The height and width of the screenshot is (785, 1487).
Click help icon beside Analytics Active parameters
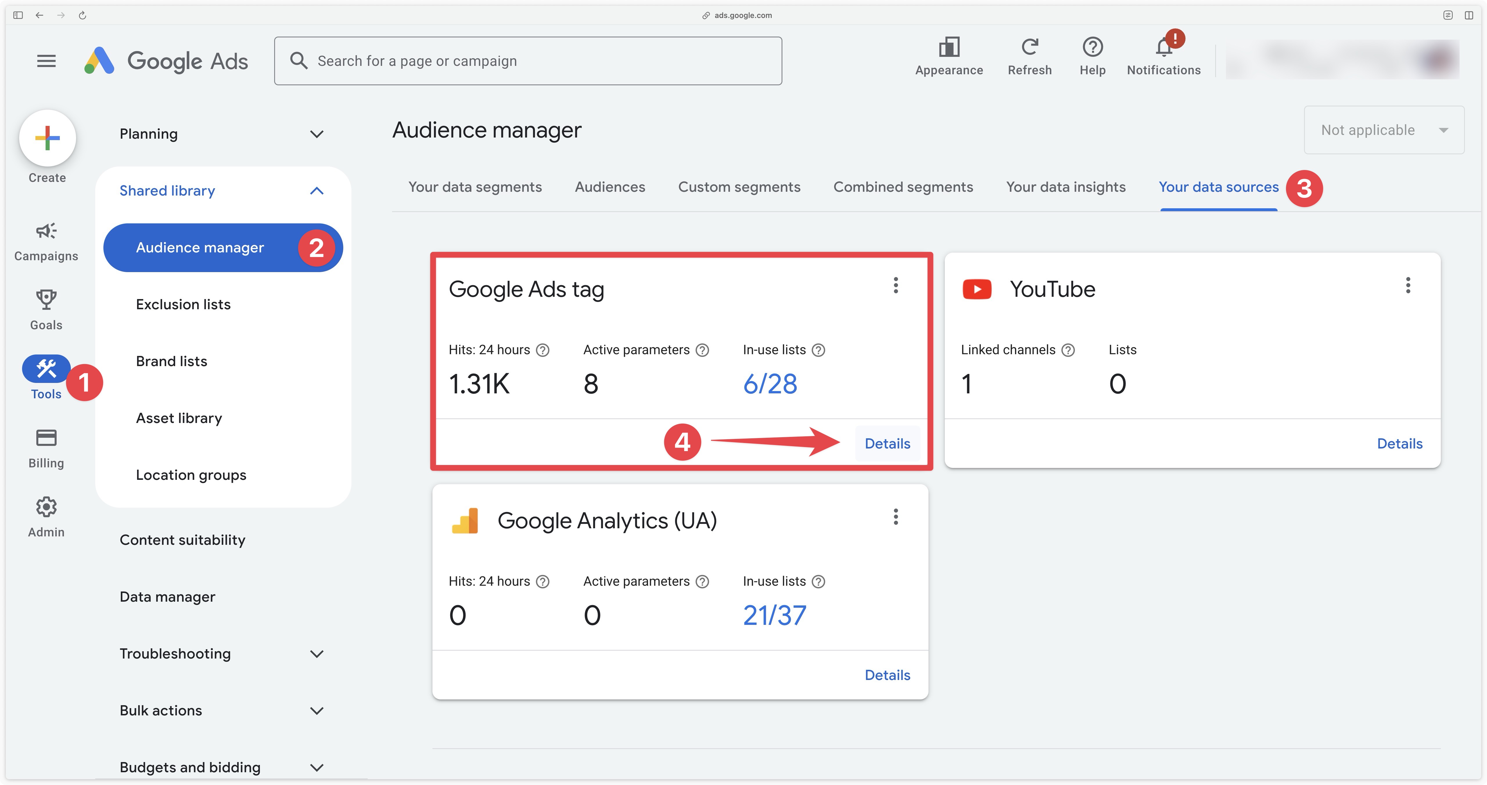(x=702, y=581)
